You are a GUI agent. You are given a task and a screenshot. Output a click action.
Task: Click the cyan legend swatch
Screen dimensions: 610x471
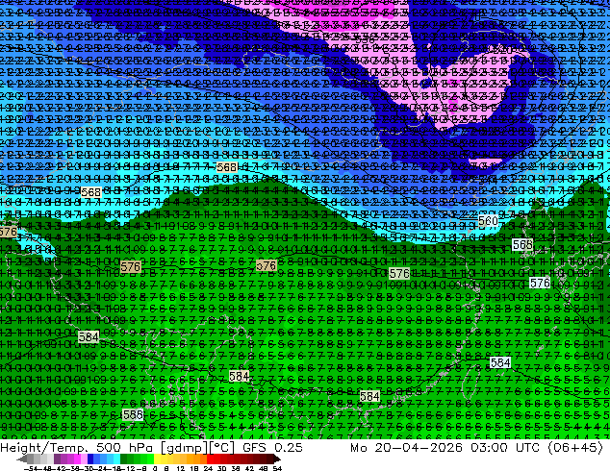pyautogui.click(x=116, y=459)
